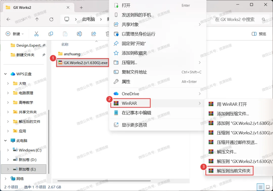
Task: Switch to large icons view in status bar
Action: (x=268, y=187)
